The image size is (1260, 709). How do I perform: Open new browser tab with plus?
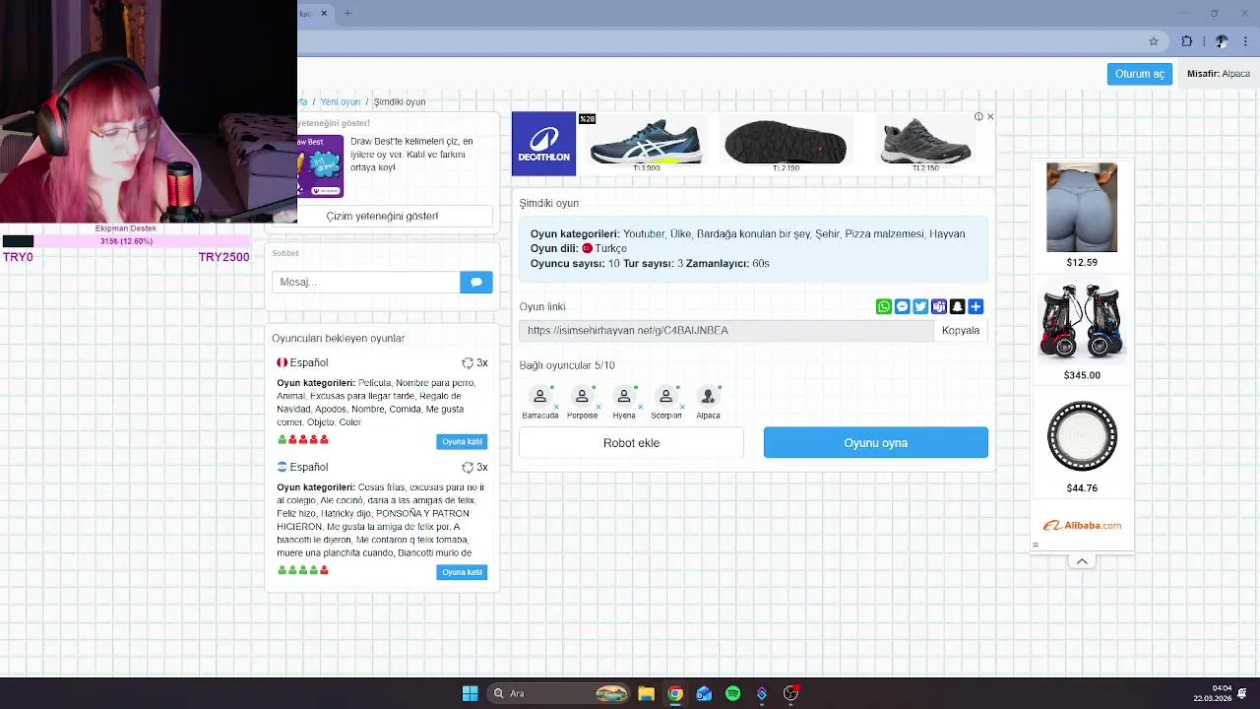347,13
